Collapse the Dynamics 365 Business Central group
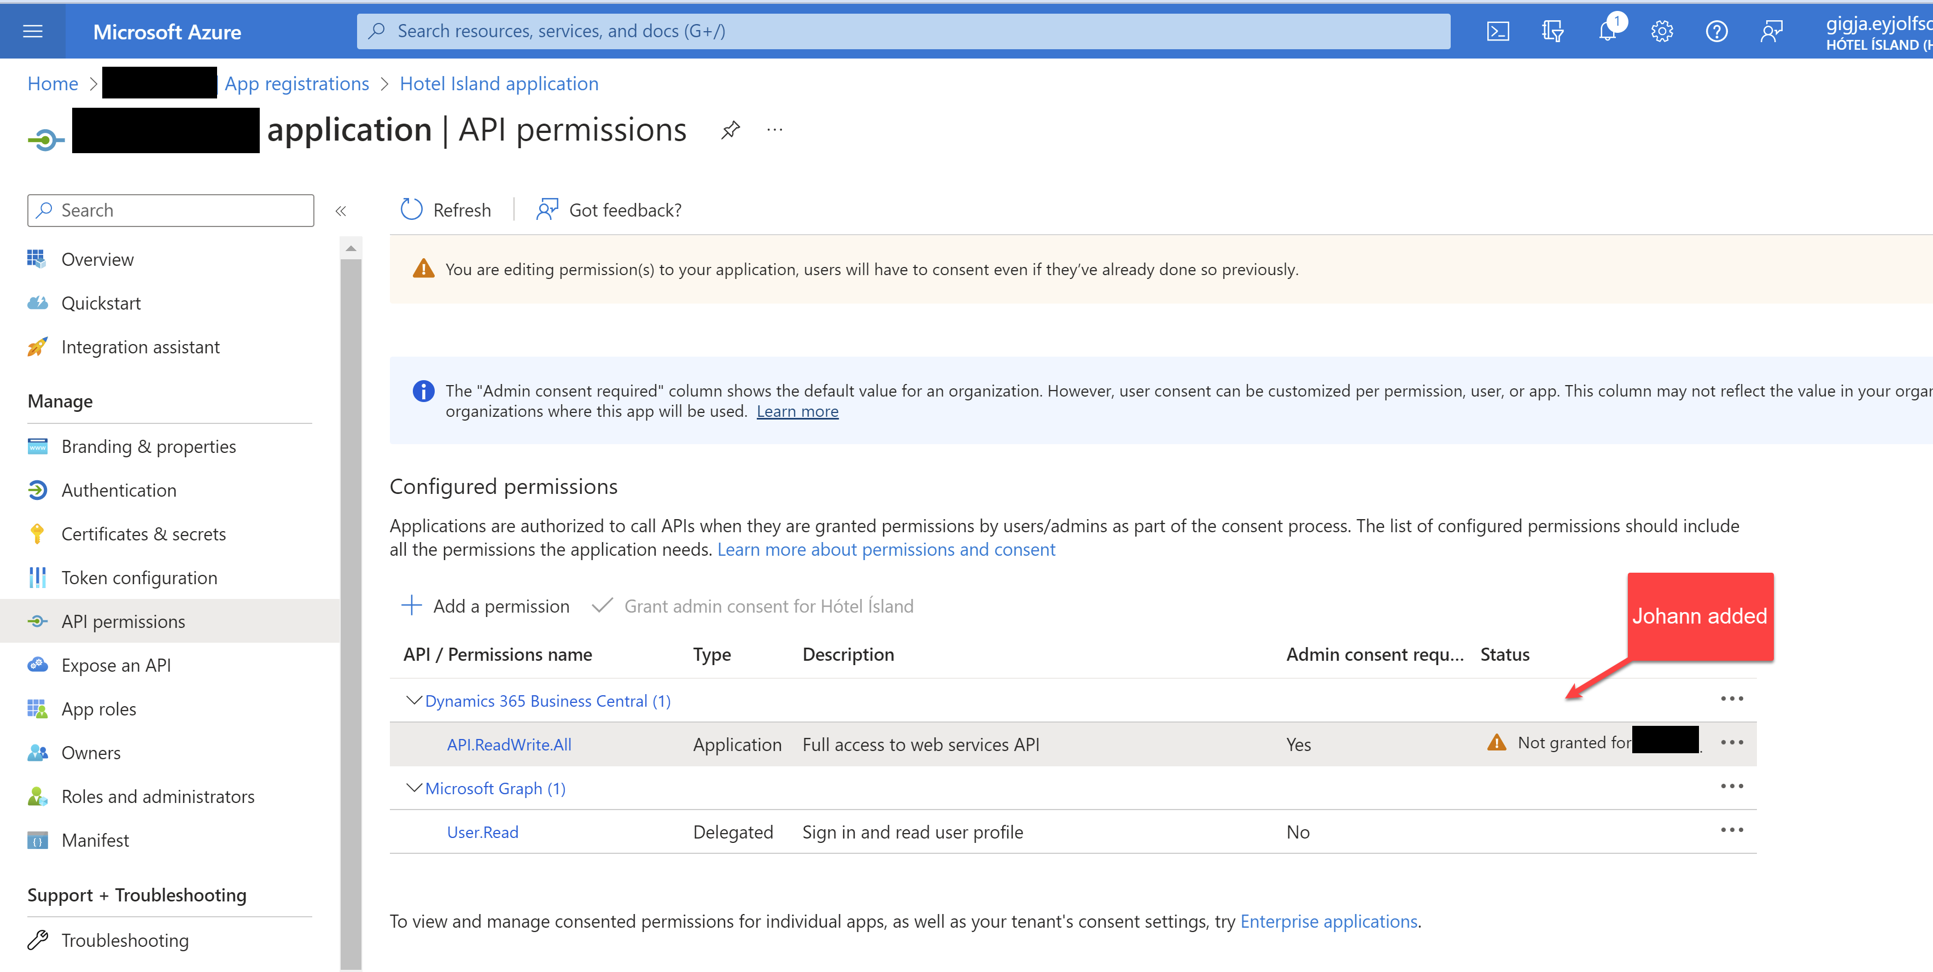 (x=413, y=700)
